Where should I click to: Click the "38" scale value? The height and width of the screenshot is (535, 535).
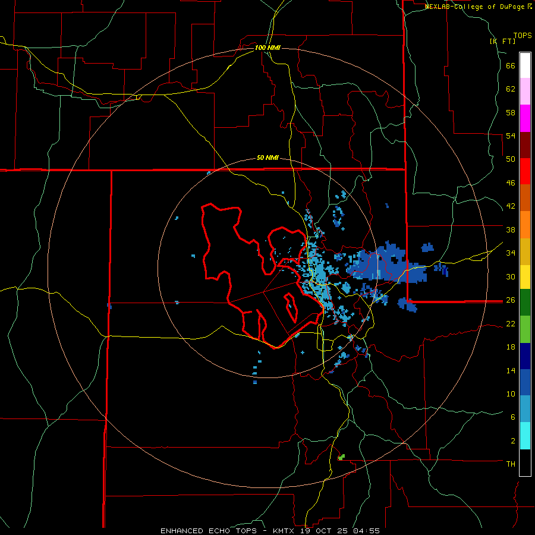(511, 229)
